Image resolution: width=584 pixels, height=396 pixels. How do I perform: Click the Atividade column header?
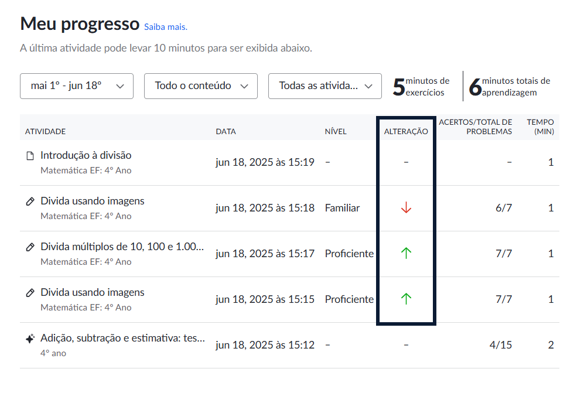coord(45,131)
